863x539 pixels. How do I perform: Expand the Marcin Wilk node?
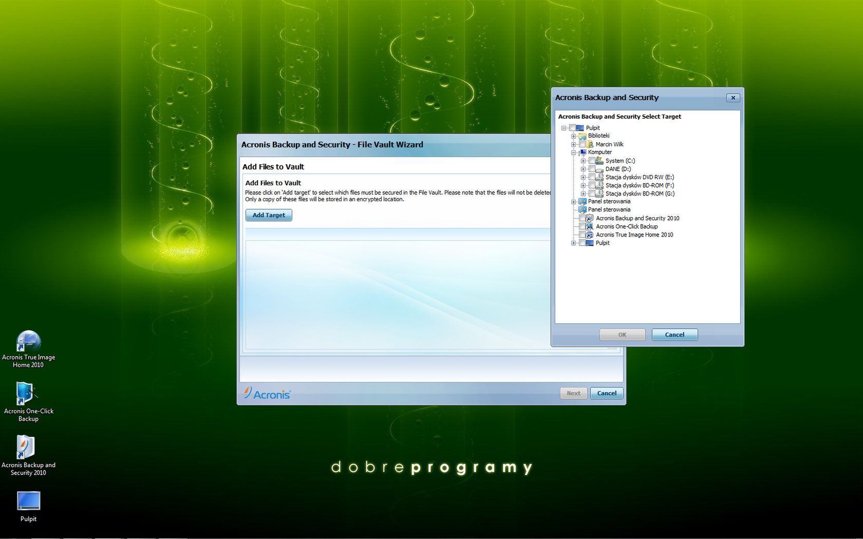pyautogui.click(x=573, y=144)
